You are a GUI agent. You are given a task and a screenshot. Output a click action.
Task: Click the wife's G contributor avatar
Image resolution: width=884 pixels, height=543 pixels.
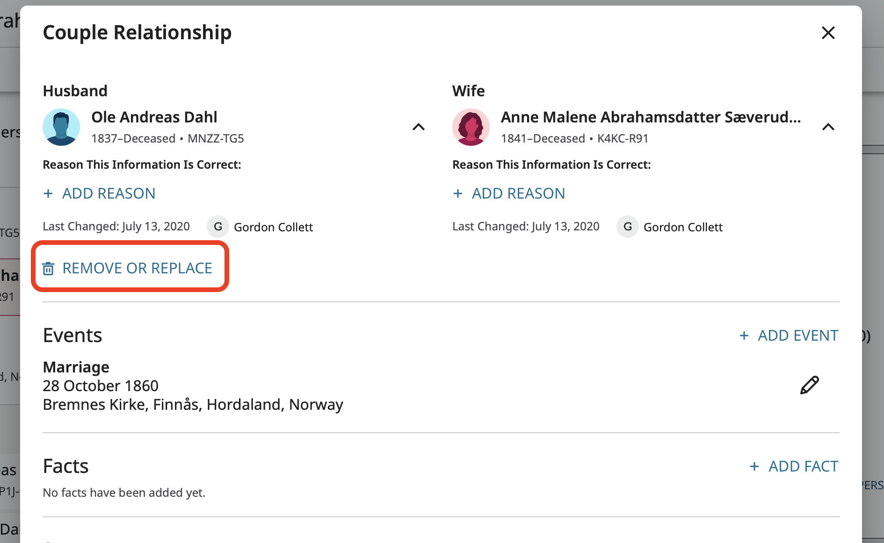tap(628, 227)
